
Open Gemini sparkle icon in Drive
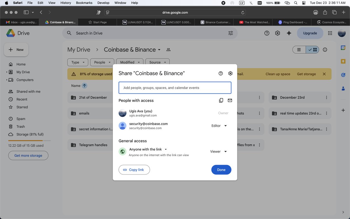289,33
